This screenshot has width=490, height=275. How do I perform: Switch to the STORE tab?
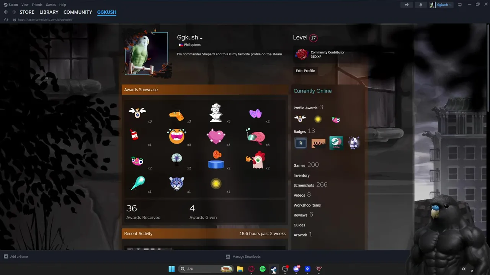[27, 12]
